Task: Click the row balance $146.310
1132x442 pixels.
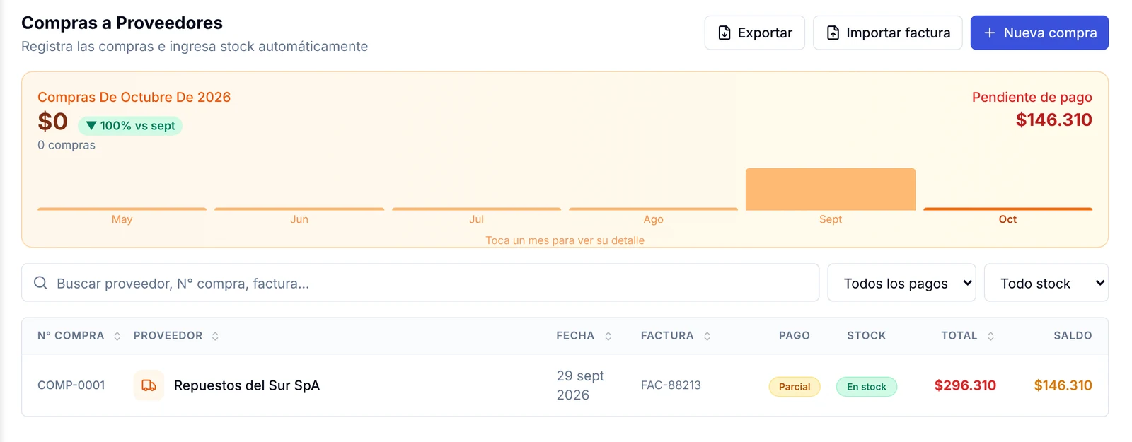Action: pyautogui.click(x=1063, y=385)
